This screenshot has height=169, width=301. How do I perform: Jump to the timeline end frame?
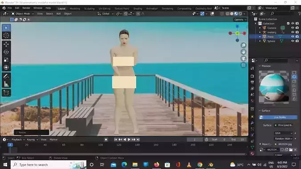tap(138, 140)
